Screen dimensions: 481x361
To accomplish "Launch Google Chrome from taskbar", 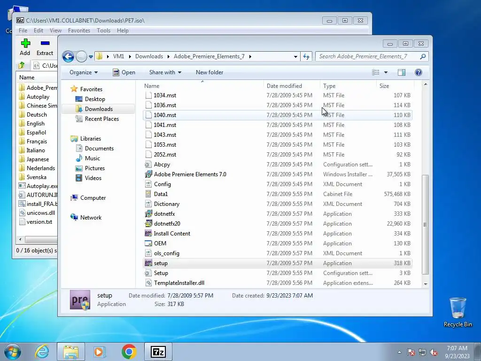I will click(x=129, y=352).
